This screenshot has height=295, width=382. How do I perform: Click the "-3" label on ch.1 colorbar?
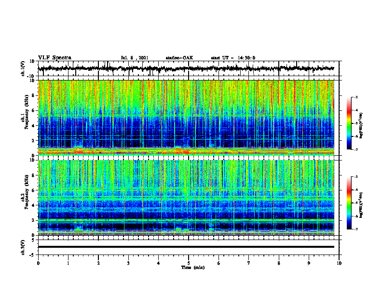click(x=355, y=97)
